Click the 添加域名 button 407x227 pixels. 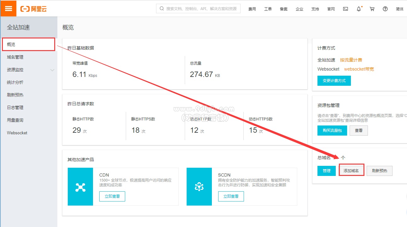[x=351, y=171]
